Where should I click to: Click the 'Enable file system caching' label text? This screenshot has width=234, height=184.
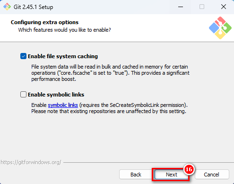[63, 56]
